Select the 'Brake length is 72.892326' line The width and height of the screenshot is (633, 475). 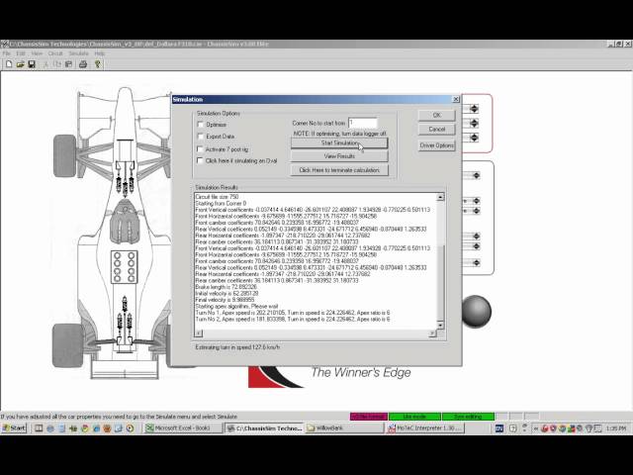(x=226, y=287)
